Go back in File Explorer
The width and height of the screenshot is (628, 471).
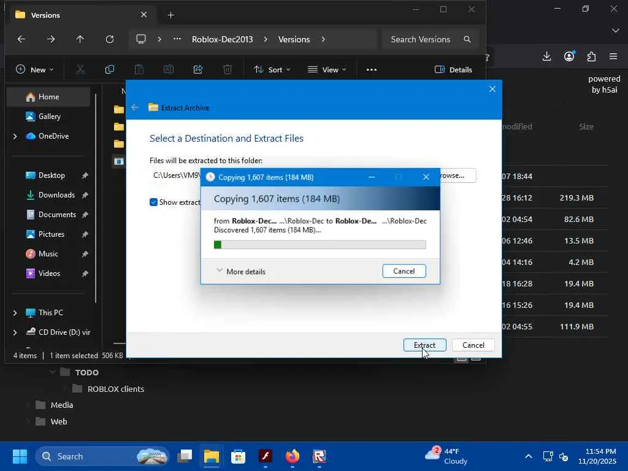pyautogui.click(x=21, y=39)
